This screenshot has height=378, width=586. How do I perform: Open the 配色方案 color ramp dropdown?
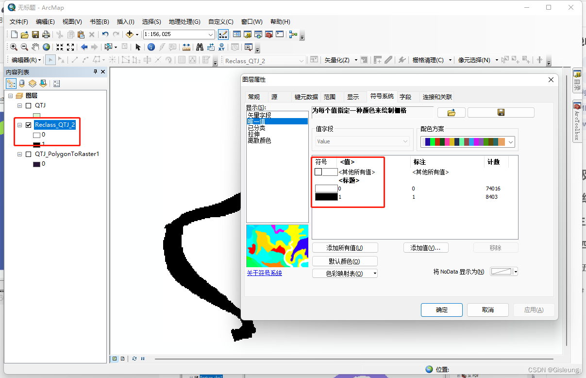pos(509,141)
